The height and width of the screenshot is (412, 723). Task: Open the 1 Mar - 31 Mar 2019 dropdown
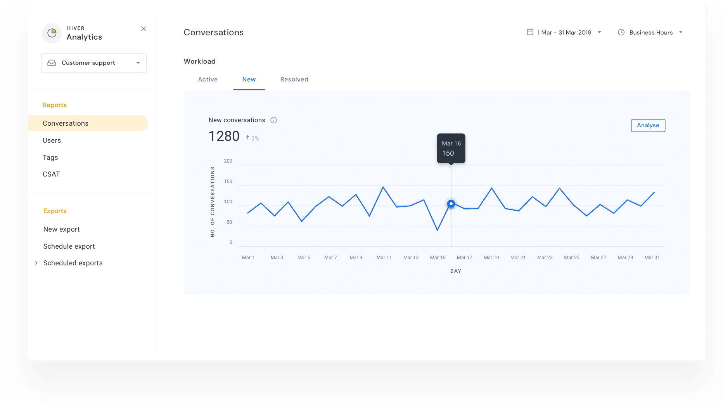pos(599,32)
